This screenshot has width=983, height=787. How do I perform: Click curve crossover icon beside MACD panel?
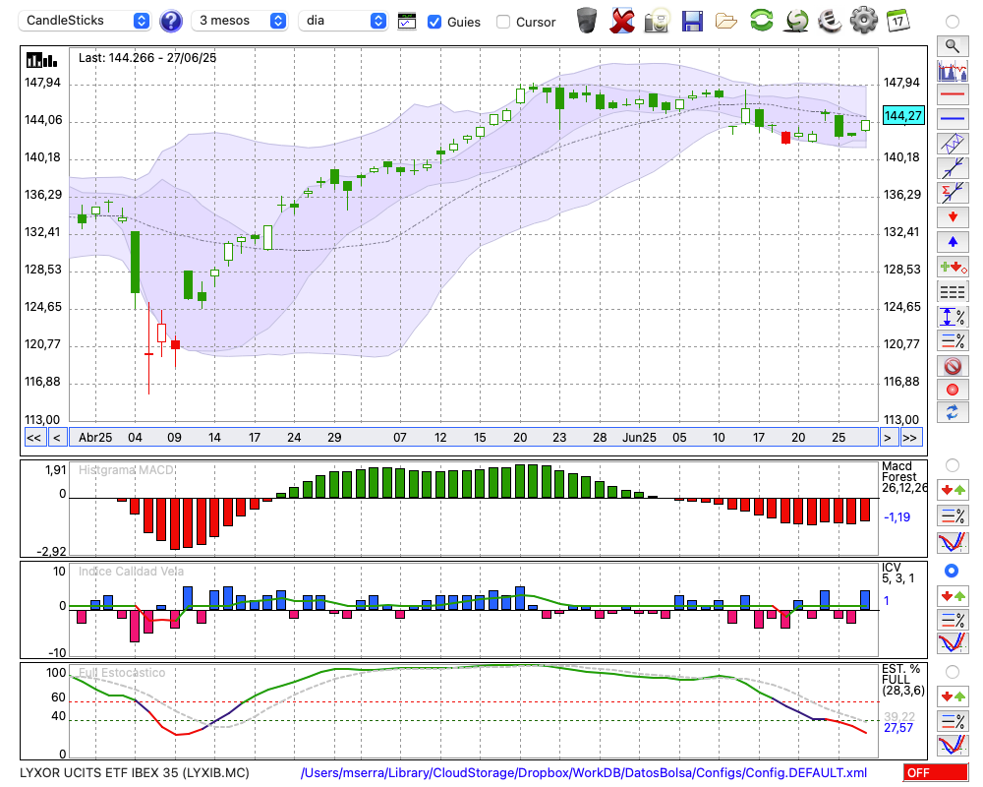point(953,542)
